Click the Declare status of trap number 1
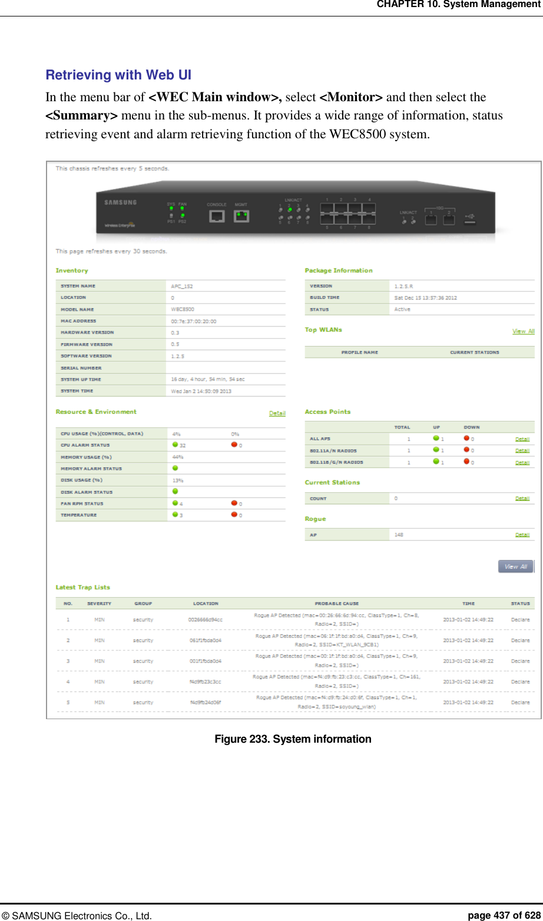 coord(519,619)
